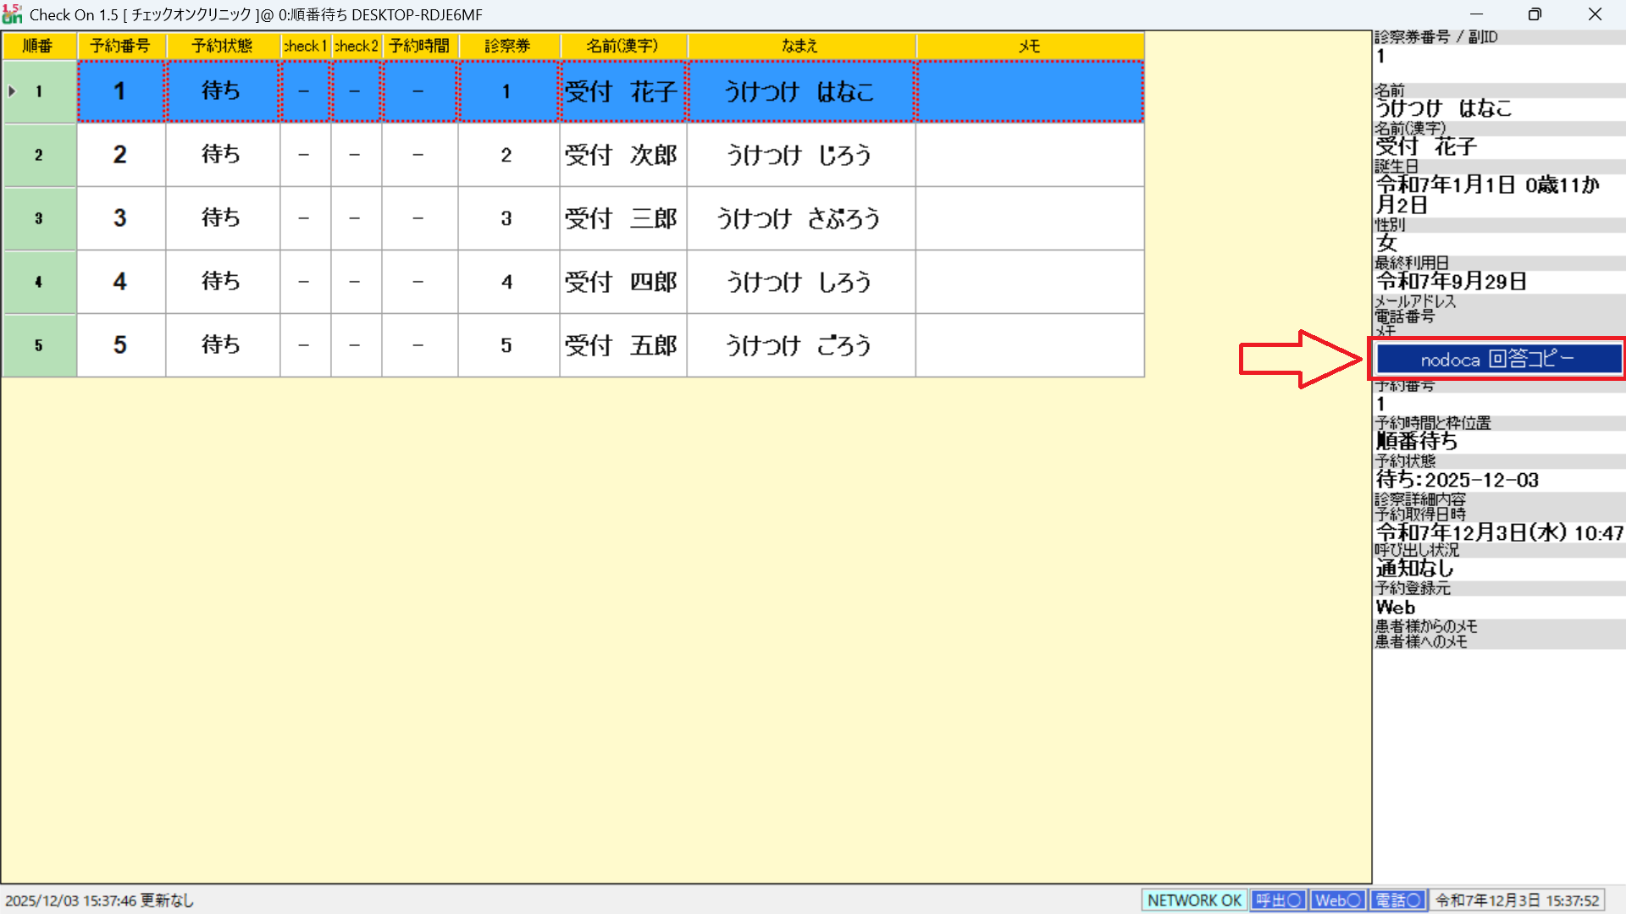This screenshot has height=914, width=1626.
Task: Click the check2 cell for row 3
Action: [355, 218]
